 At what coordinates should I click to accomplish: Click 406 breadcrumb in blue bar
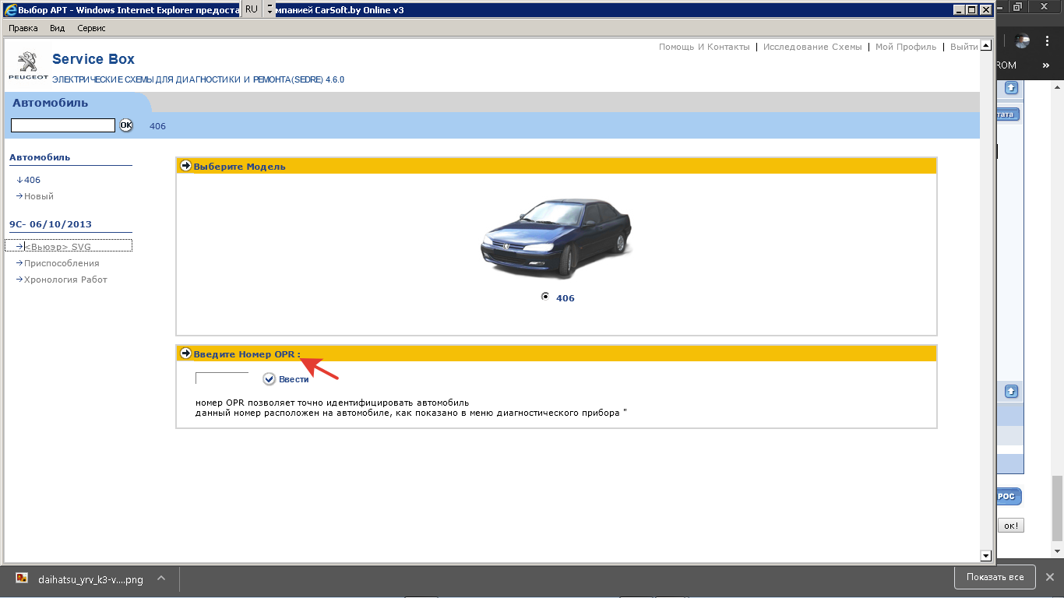pos(157,126)
